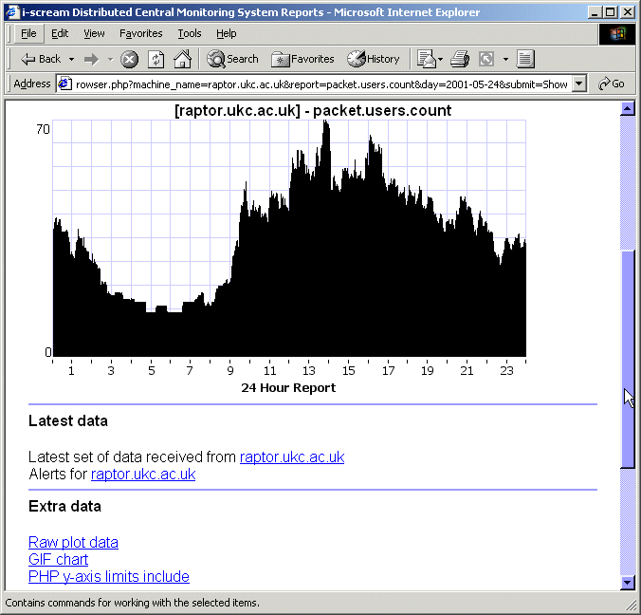
Task: Click the scrollbar down arrow
Action: point(628,583)
